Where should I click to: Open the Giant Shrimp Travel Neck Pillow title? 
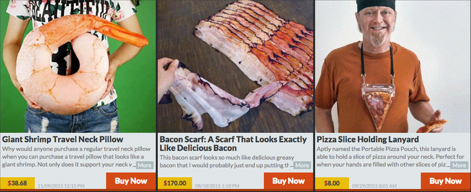pos(63,139)
